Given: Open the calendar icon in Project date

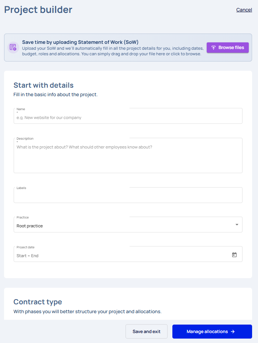Looking at the screenshot, I should 234,255.
